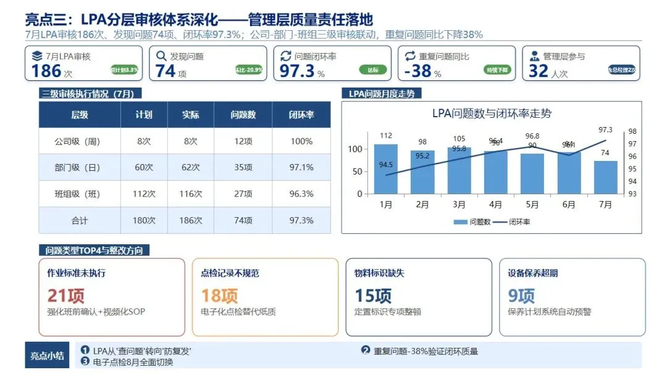Click the refresh icon beside 问题闭环率

point(285,56)
